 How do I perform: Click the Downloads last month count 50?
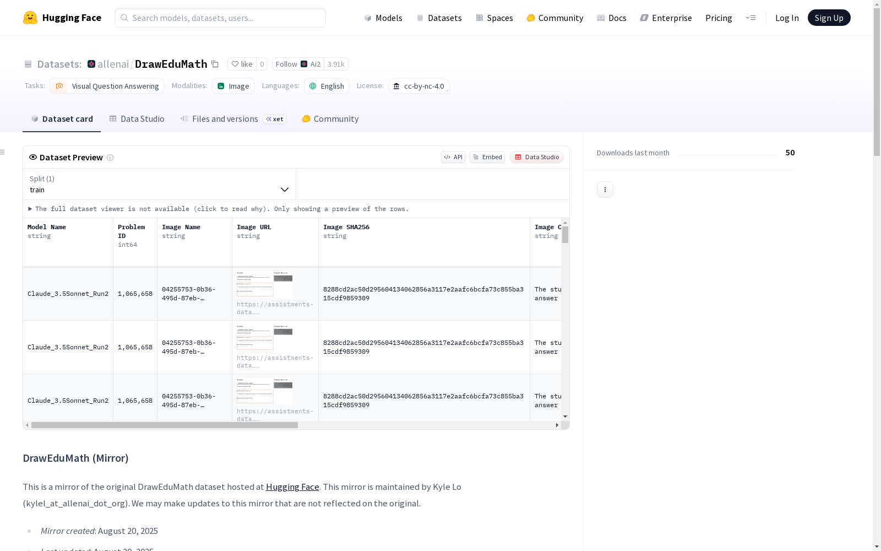click(790, 153)
